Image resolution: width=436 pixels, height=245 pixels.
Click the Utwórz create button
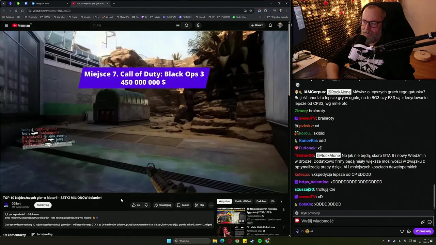click(257, 25)
